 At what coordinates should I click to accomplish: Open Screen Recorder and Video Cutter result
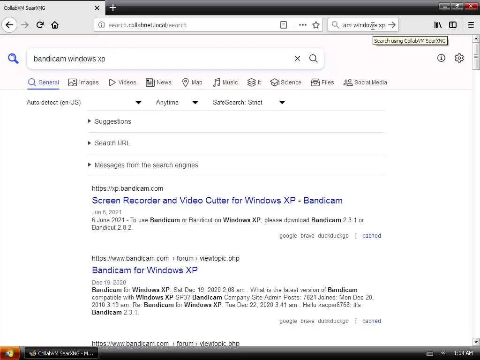pyautogui.click(x=217, y=200)
